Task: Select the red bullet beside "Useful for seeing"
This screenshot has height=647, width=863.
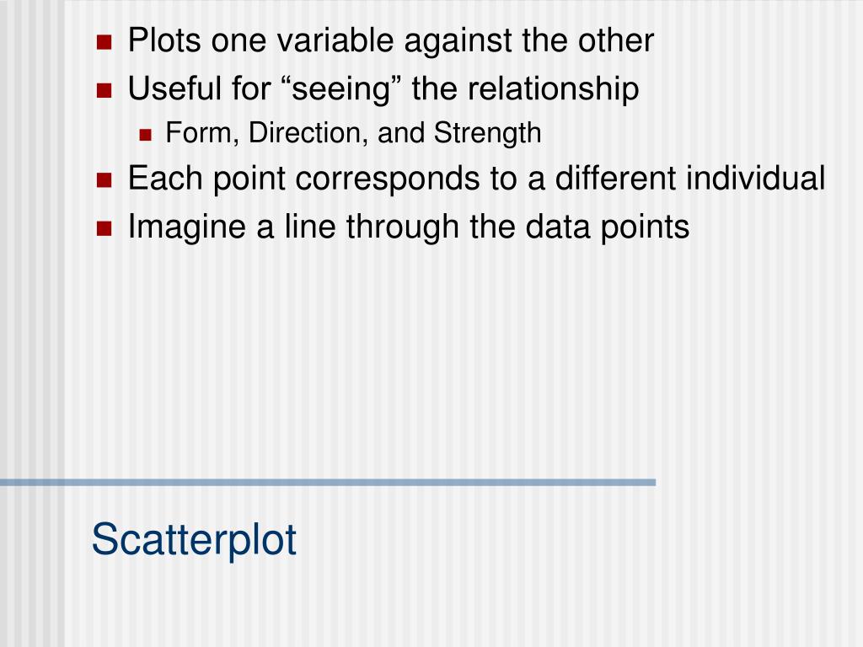Action: pos(104,90)
